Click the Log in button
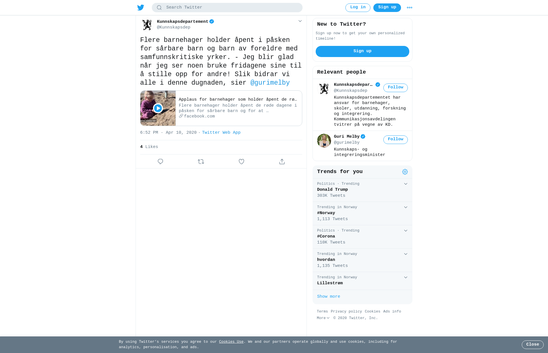The height and width of the screenshot is (353, 548). coord(358,8)
